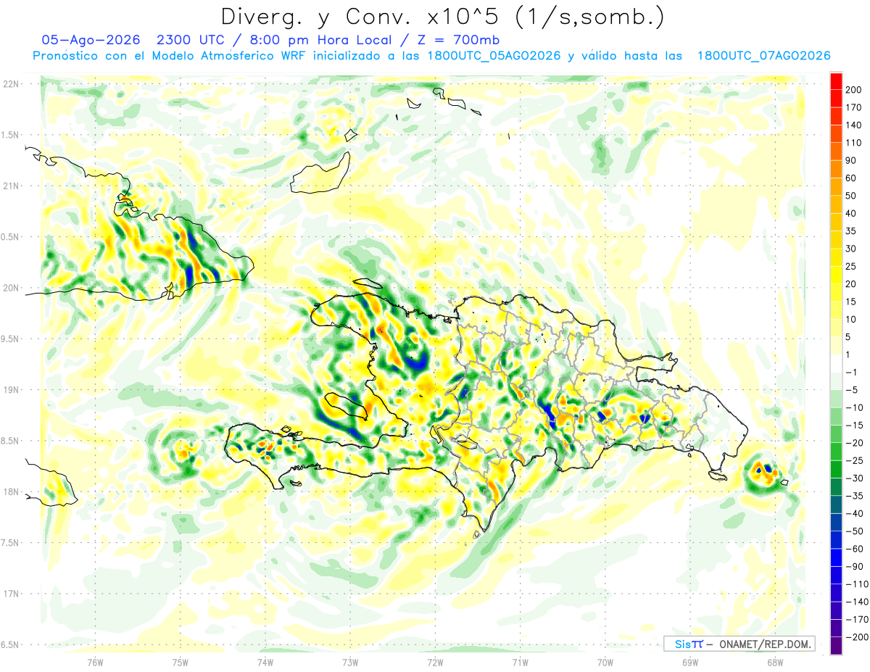Click the positive '25' legend value
This screenshot has height=672, width=870.
point(852,266)
